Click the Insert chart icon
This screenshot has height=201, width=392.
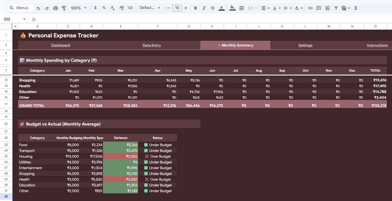[x=327, y=8]
